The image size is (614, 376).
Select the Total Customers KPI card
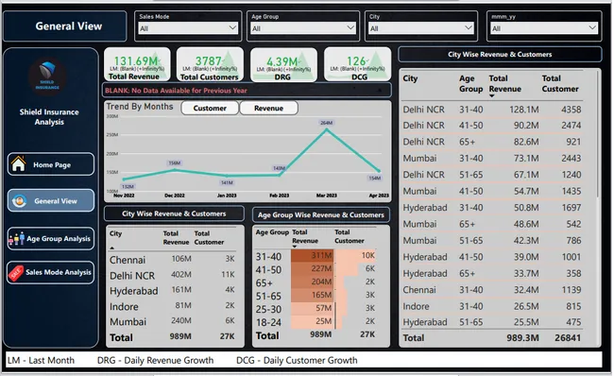click(x=210, y=64)
